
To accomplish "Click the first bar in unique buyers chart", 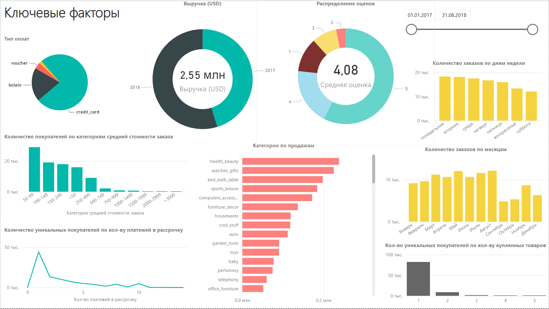I will pos(418,278).
